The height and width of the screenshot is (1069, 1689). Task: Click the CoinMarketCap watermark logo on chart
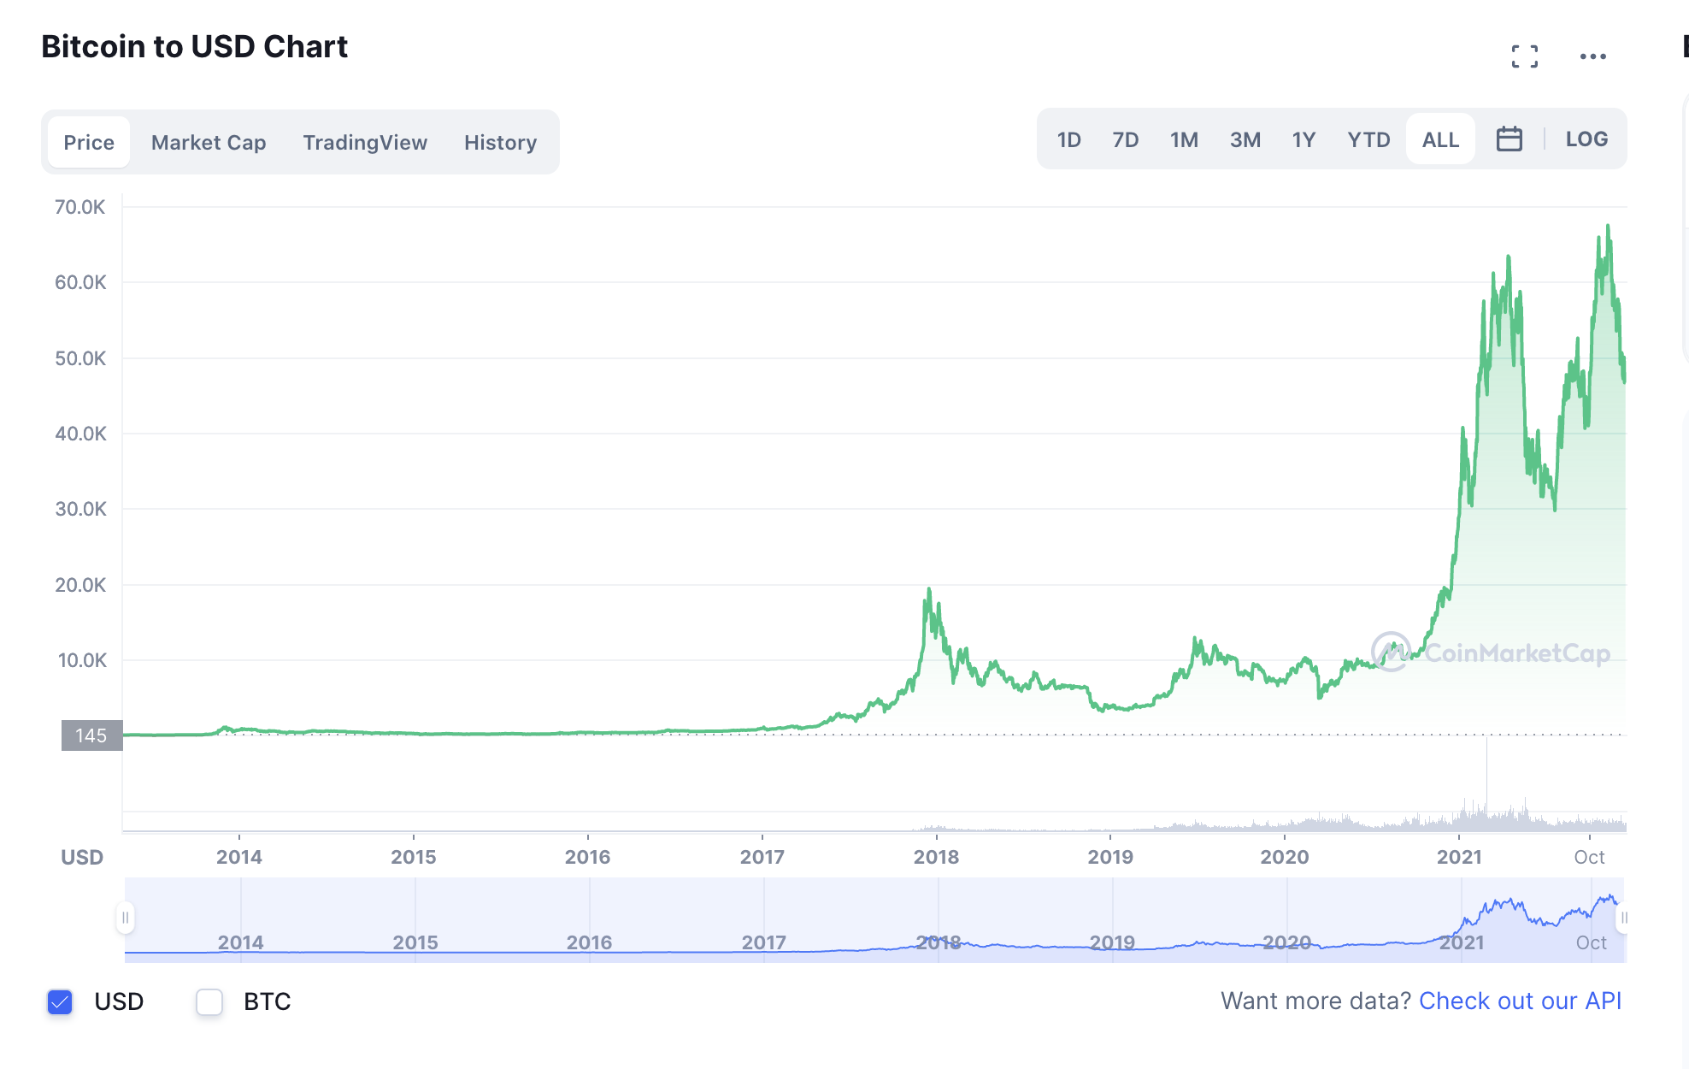pos(1491,653)
